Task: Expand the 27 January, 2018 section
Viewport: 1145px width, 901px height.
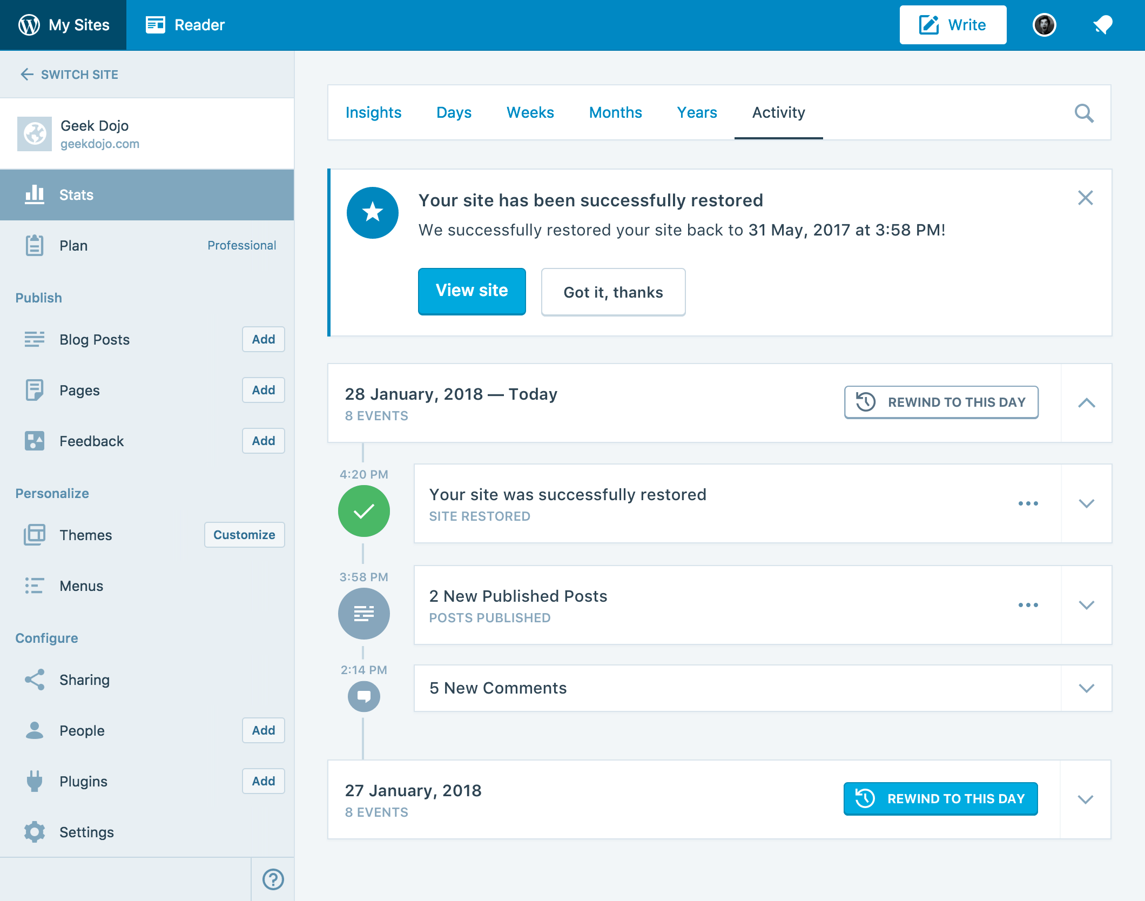Action: 1085,799
